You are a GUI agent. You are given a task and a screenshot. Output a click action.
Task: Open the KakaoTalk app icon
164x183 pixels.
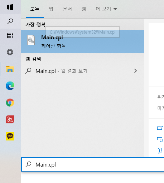point(10,136)
